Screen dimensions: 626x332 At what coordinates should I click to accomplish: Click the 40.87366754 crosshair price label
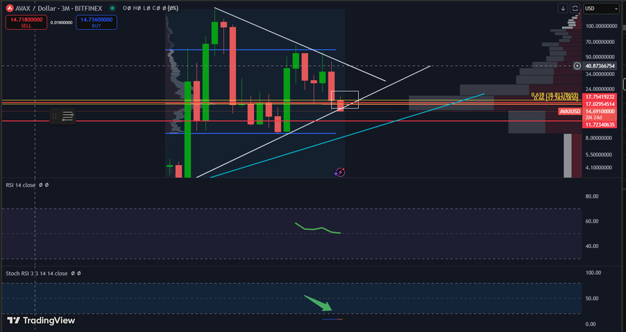(600, 65)
